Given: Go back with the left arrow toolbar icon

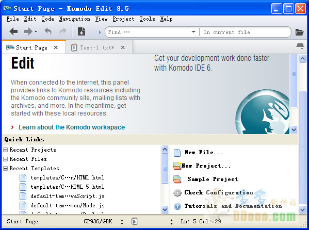Looking at the screenshot, I should point(13,31).
